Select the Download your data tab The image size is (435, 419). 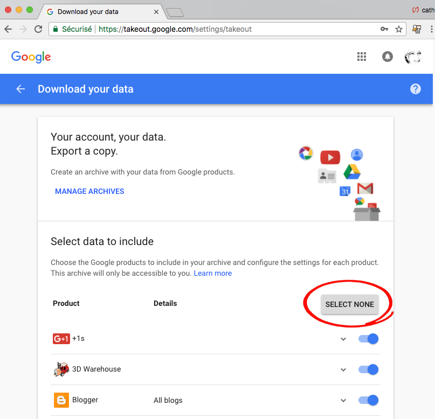pos(102,12)
